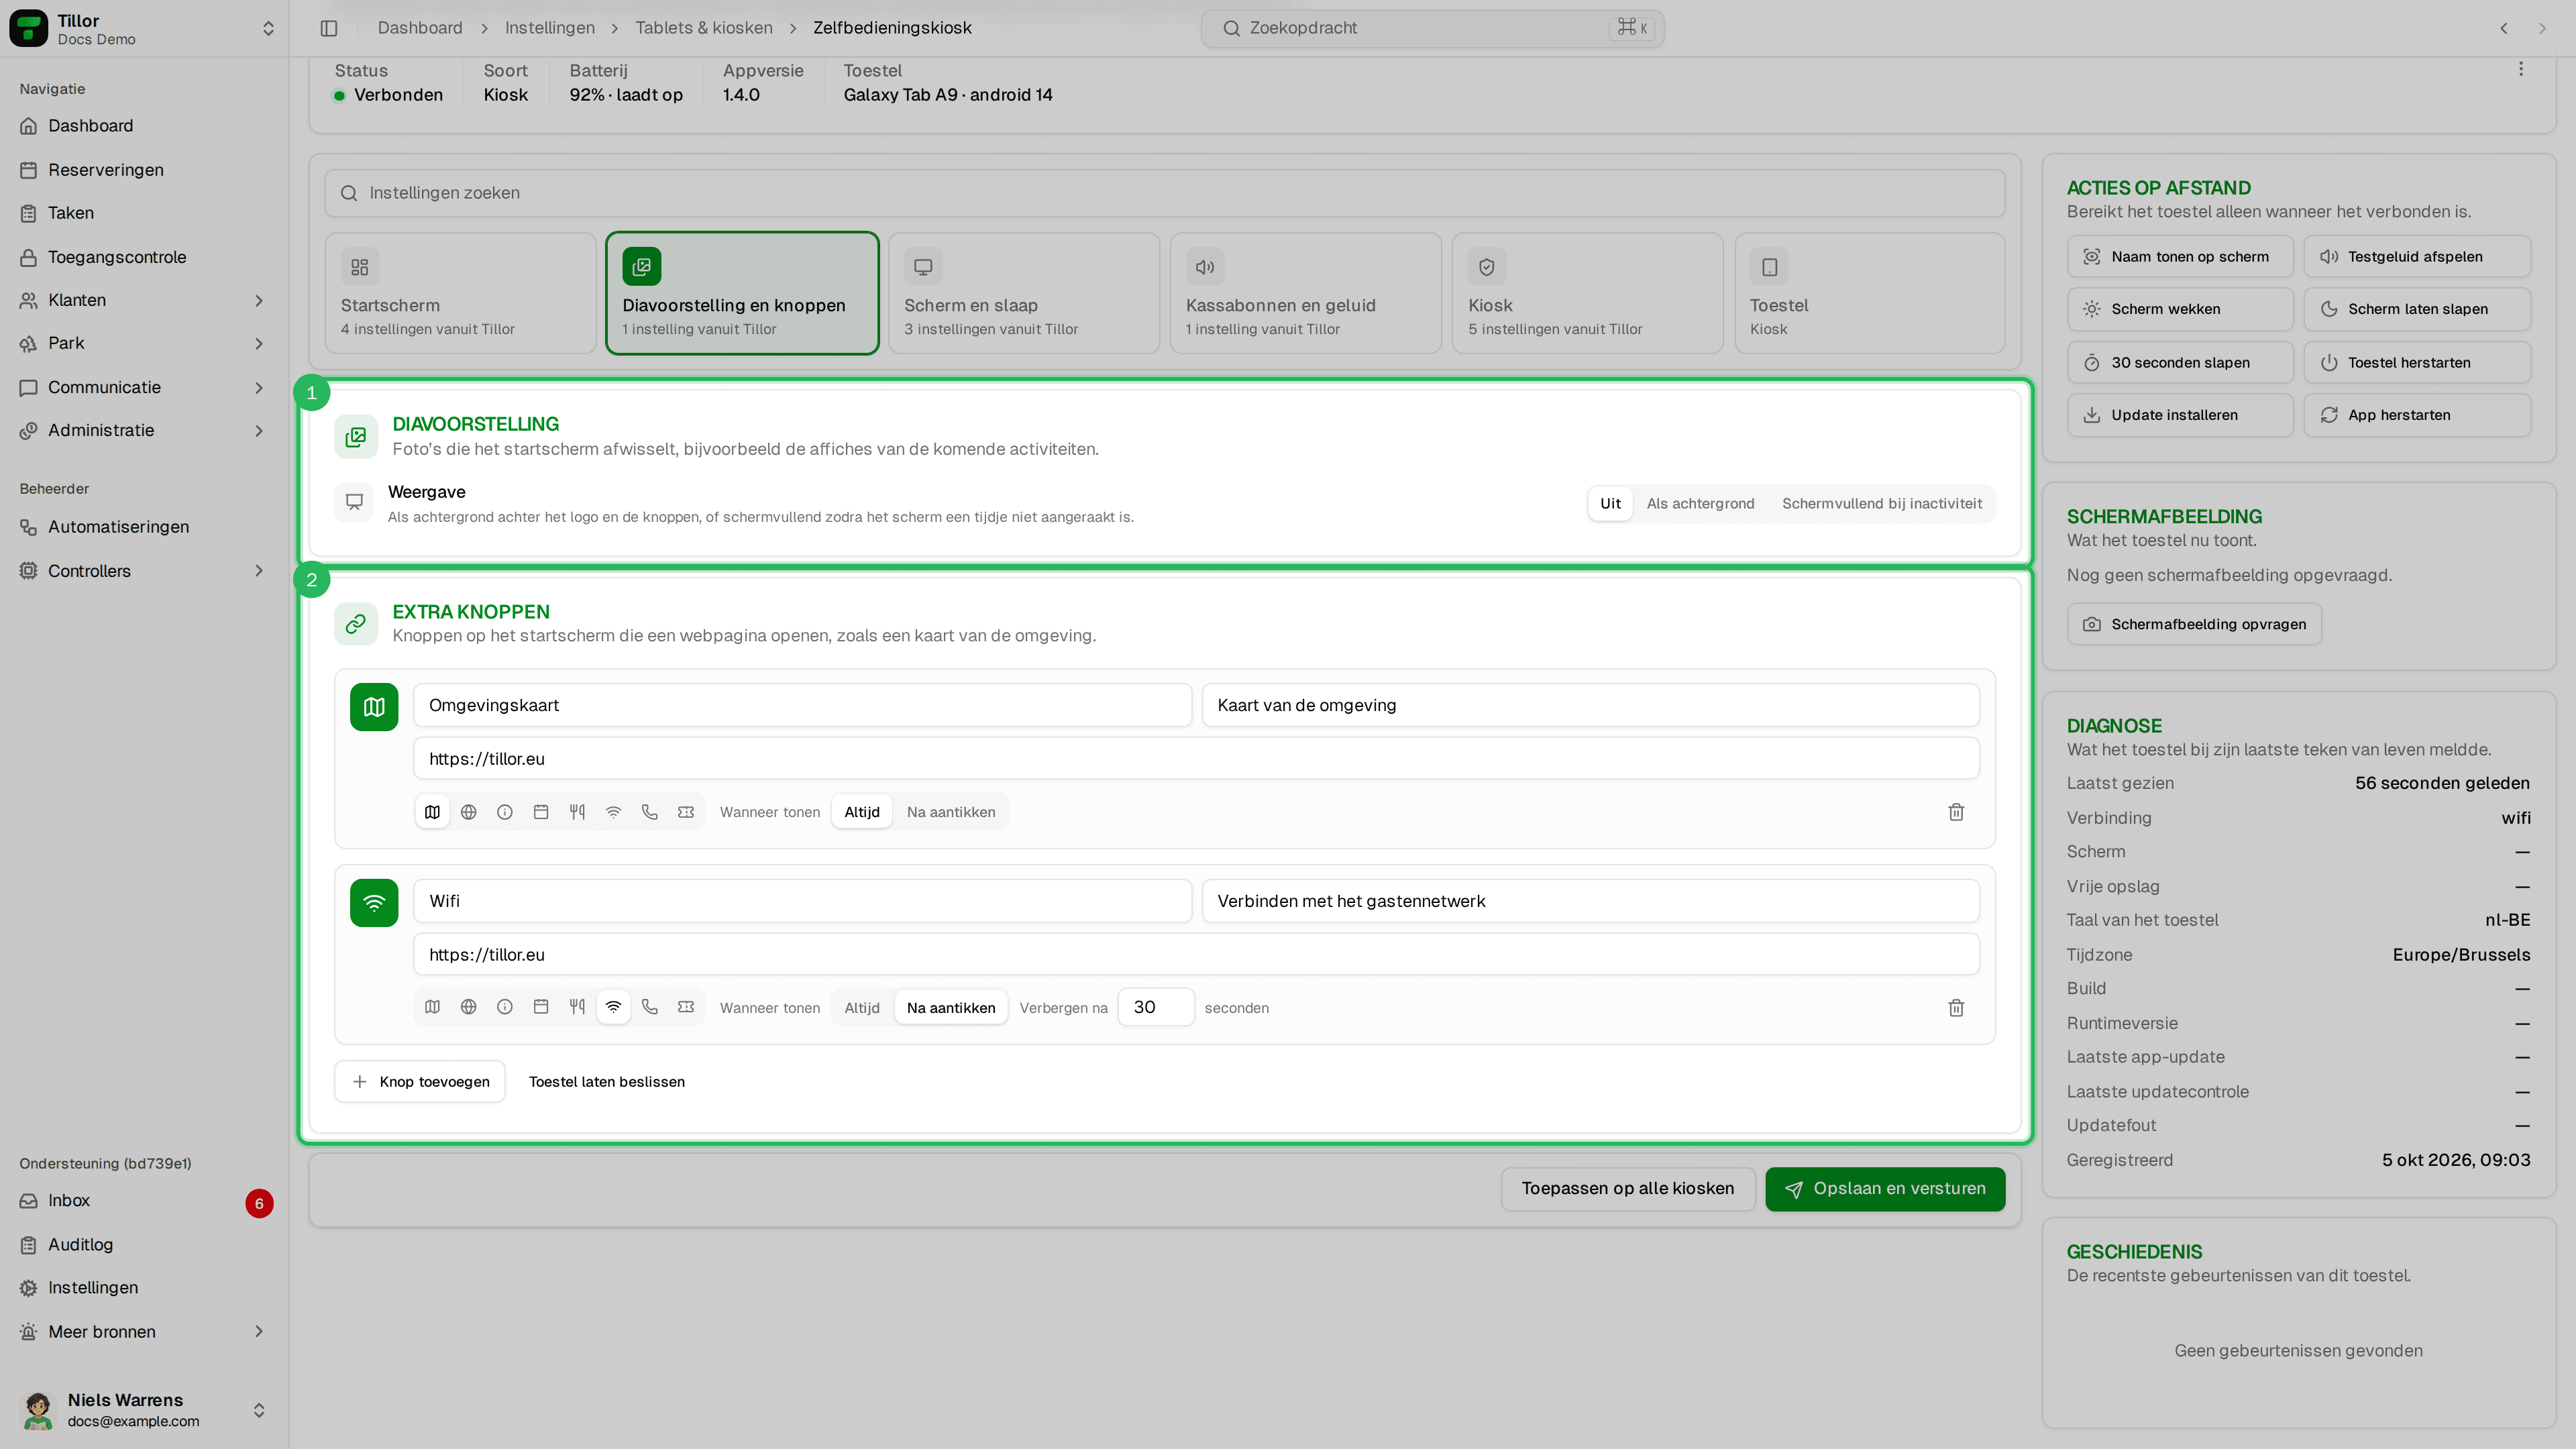Click Opslaan en versturen
The width and height of the screenshot is (2576, 1449).
click(x=1884, y=1189)
